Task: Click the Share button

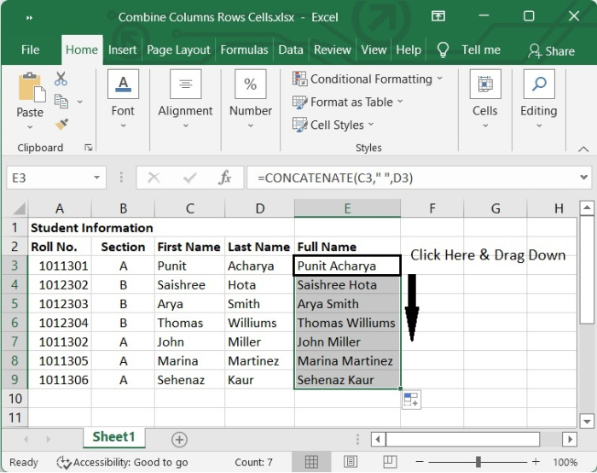Action: [x=551, y=50]
